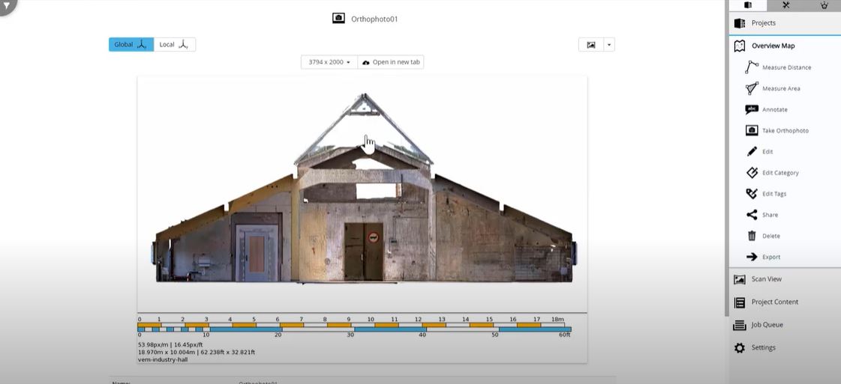Switch to the tools tab with wrench icon
841x384 pixels.
point(785,5)
